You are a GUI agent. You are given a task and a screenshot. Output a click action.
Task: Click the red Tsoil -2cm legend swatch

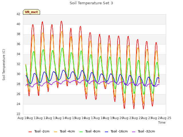(30, 132)
